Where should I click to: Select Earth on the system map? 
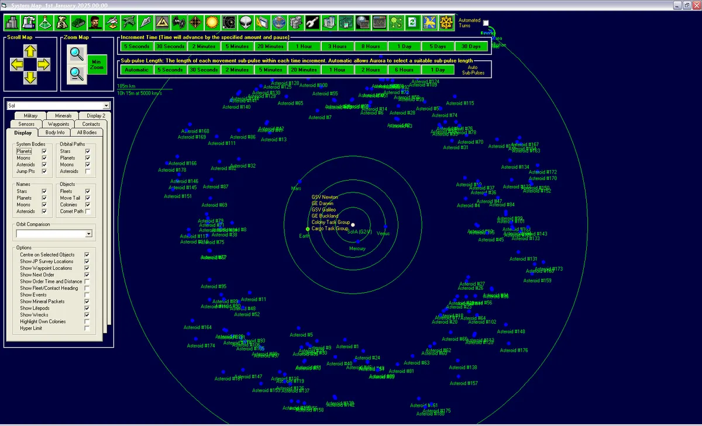(x=308, y=229)
